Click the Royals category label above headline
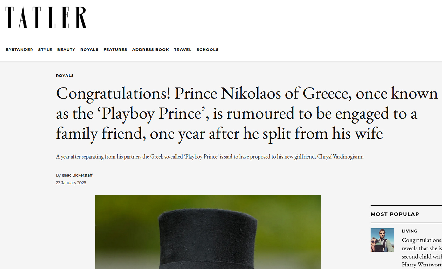 coord(65,76)
